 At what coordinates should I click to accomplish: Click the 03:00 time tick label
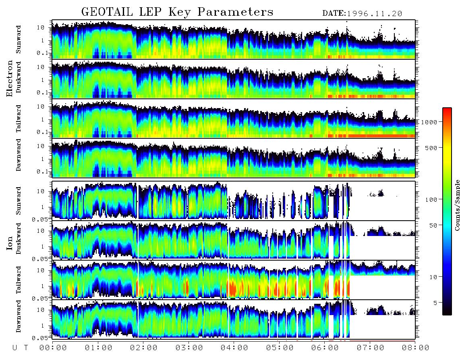(x=189, y=348)
